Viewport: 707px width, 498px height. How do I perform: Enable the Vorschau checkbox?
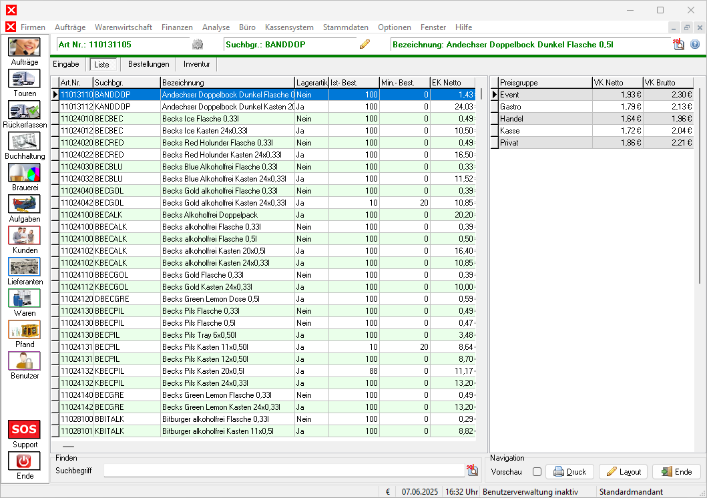(537, 472)
